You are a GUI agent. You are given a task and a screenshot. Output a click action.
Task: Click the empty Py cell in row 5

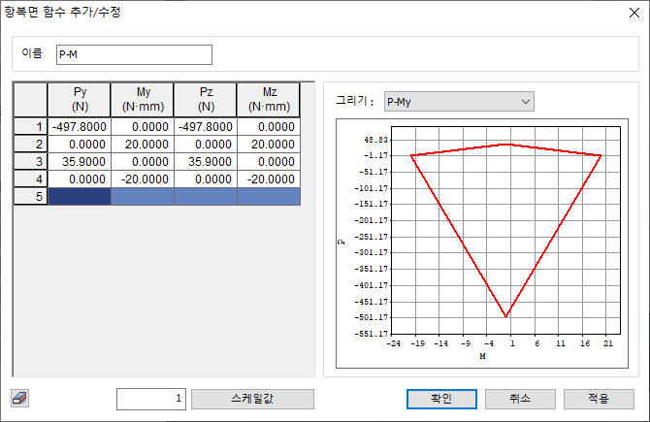coord(80,196)
